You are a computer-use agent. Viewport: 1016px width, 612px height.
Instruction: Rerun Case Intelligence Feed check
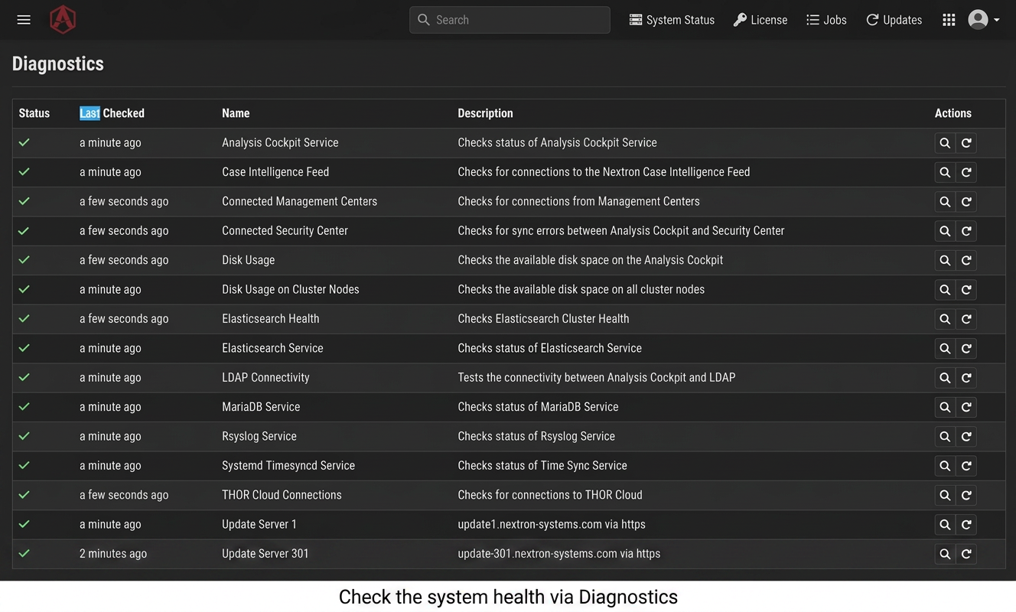(x=966, y=172)
